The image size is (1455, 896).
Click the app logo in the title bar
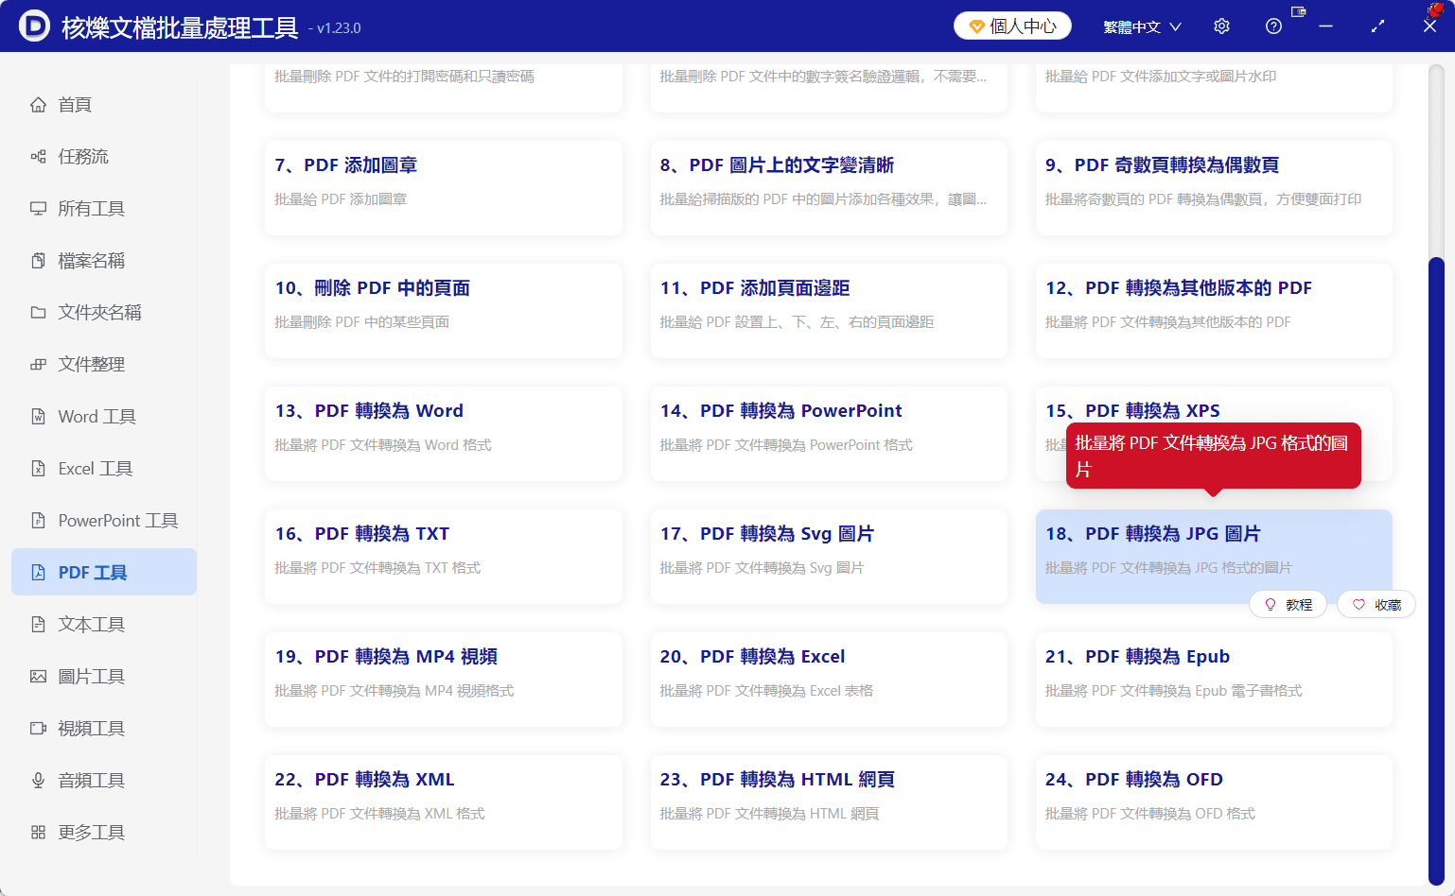(x=34, y=26)
